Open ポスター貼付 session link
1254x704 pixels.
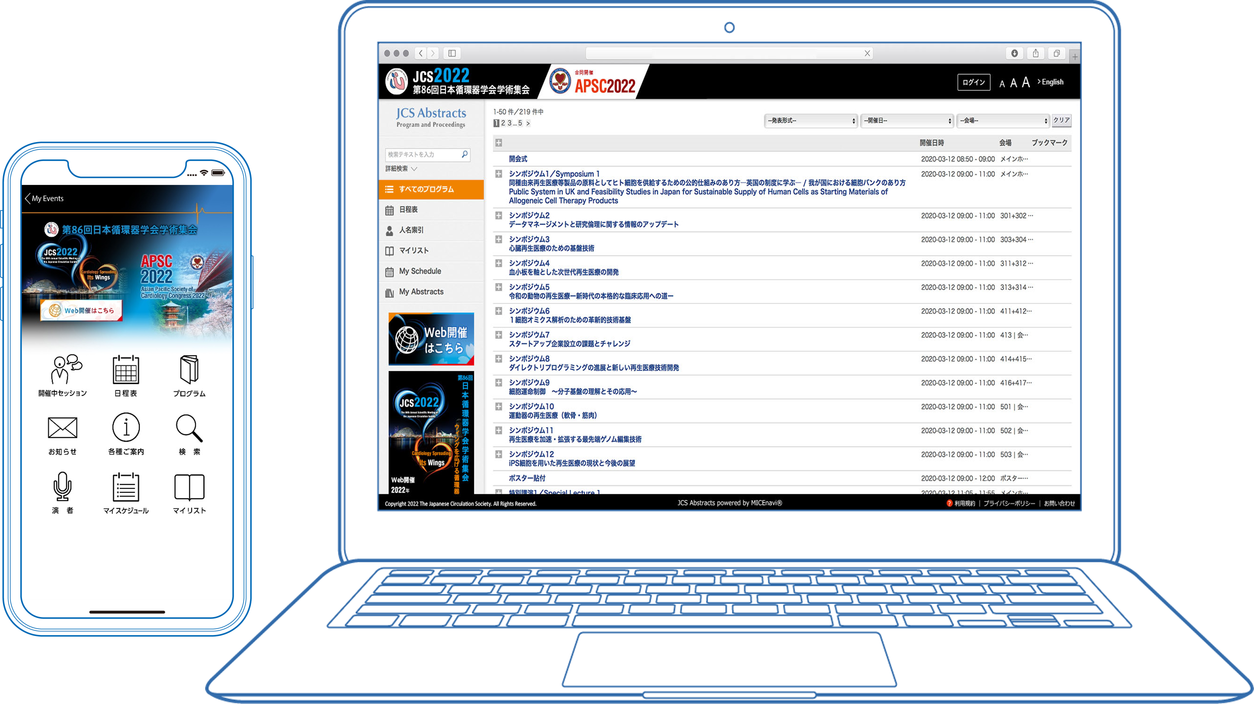click(527, 478)
